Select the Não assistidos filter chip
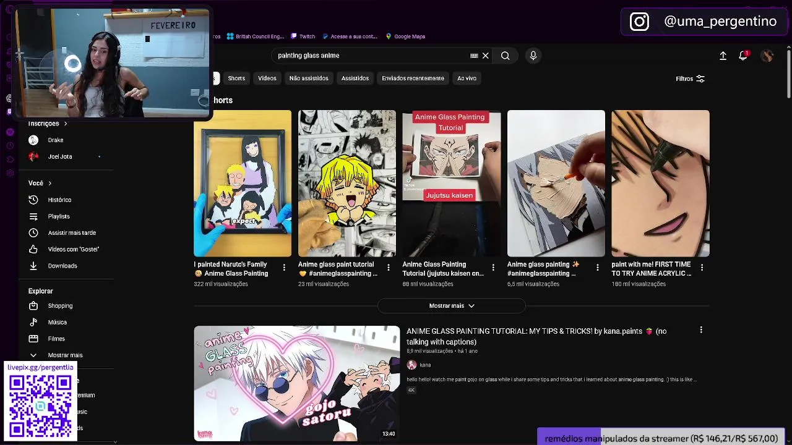 (309, 78)
